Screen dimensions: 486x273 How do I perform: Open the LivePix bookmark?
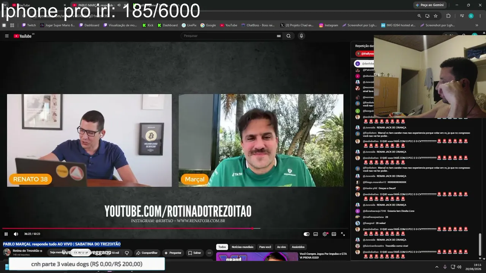189,25
